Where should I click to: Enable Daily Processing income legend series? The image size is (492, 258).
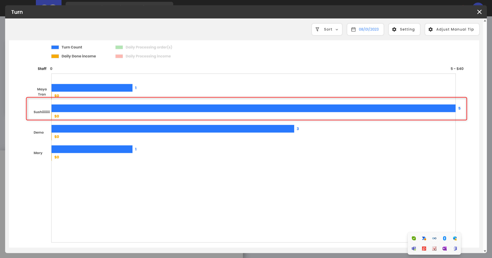coord(143,56)
